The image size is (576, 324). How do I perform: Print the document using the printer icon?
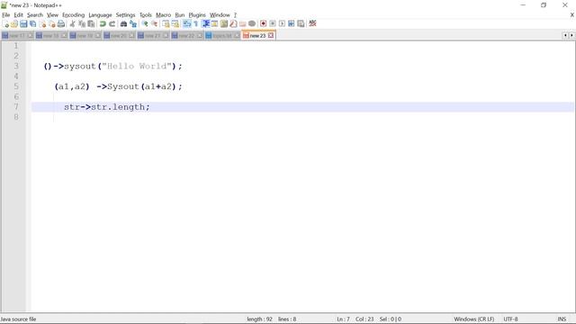[x=61, y=24]
